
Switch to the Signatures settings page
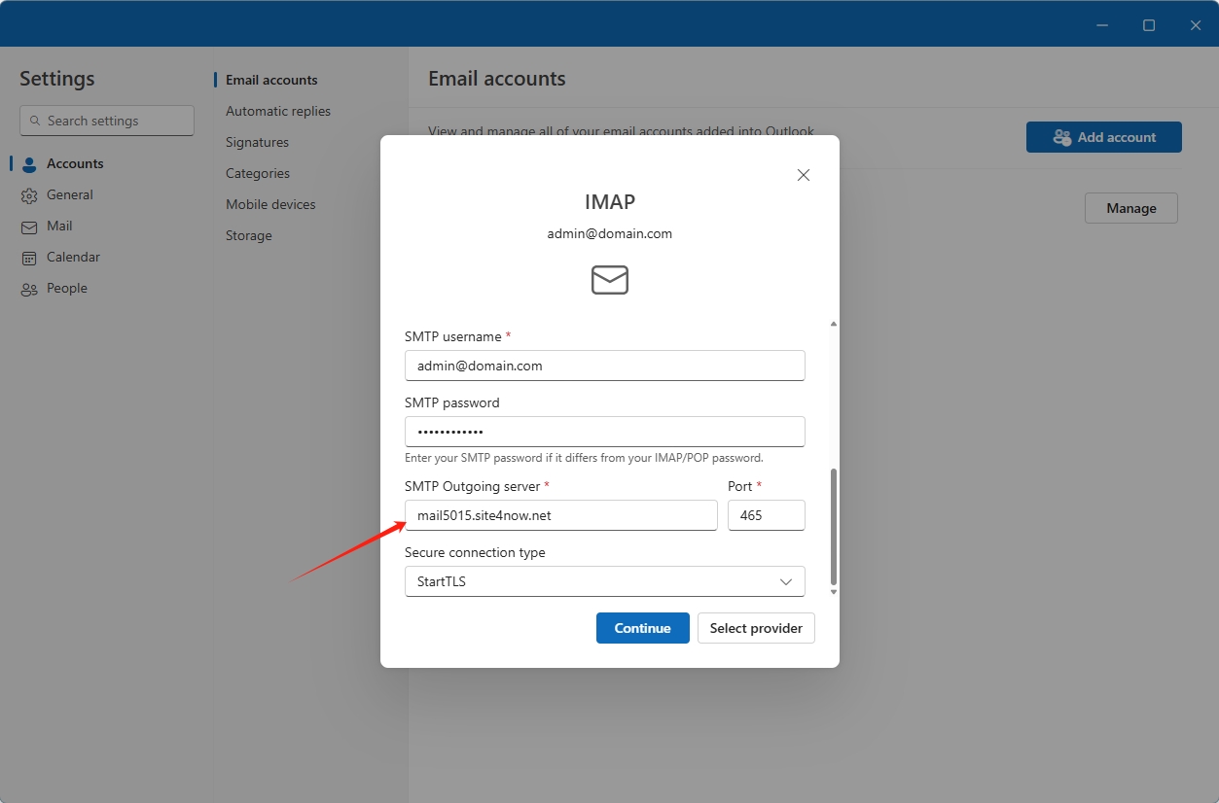[256, 142]
